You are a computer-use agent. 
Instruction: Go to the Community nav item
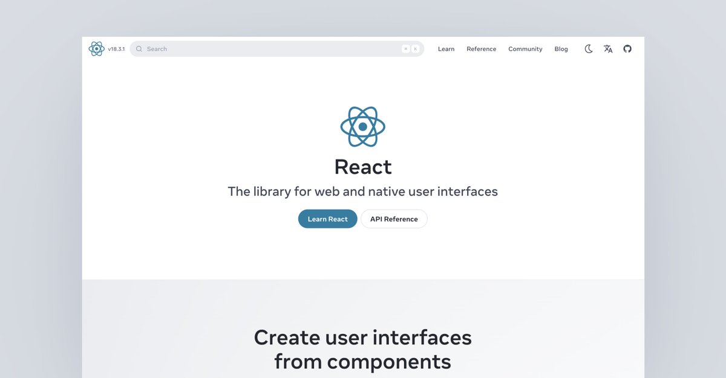click(525, 49)
